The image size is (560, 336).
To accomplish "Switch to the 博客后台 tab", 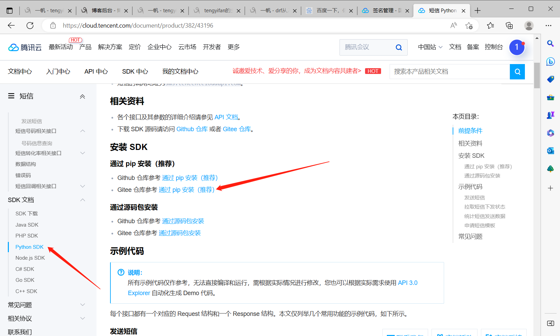I will (x=104, y=11).
